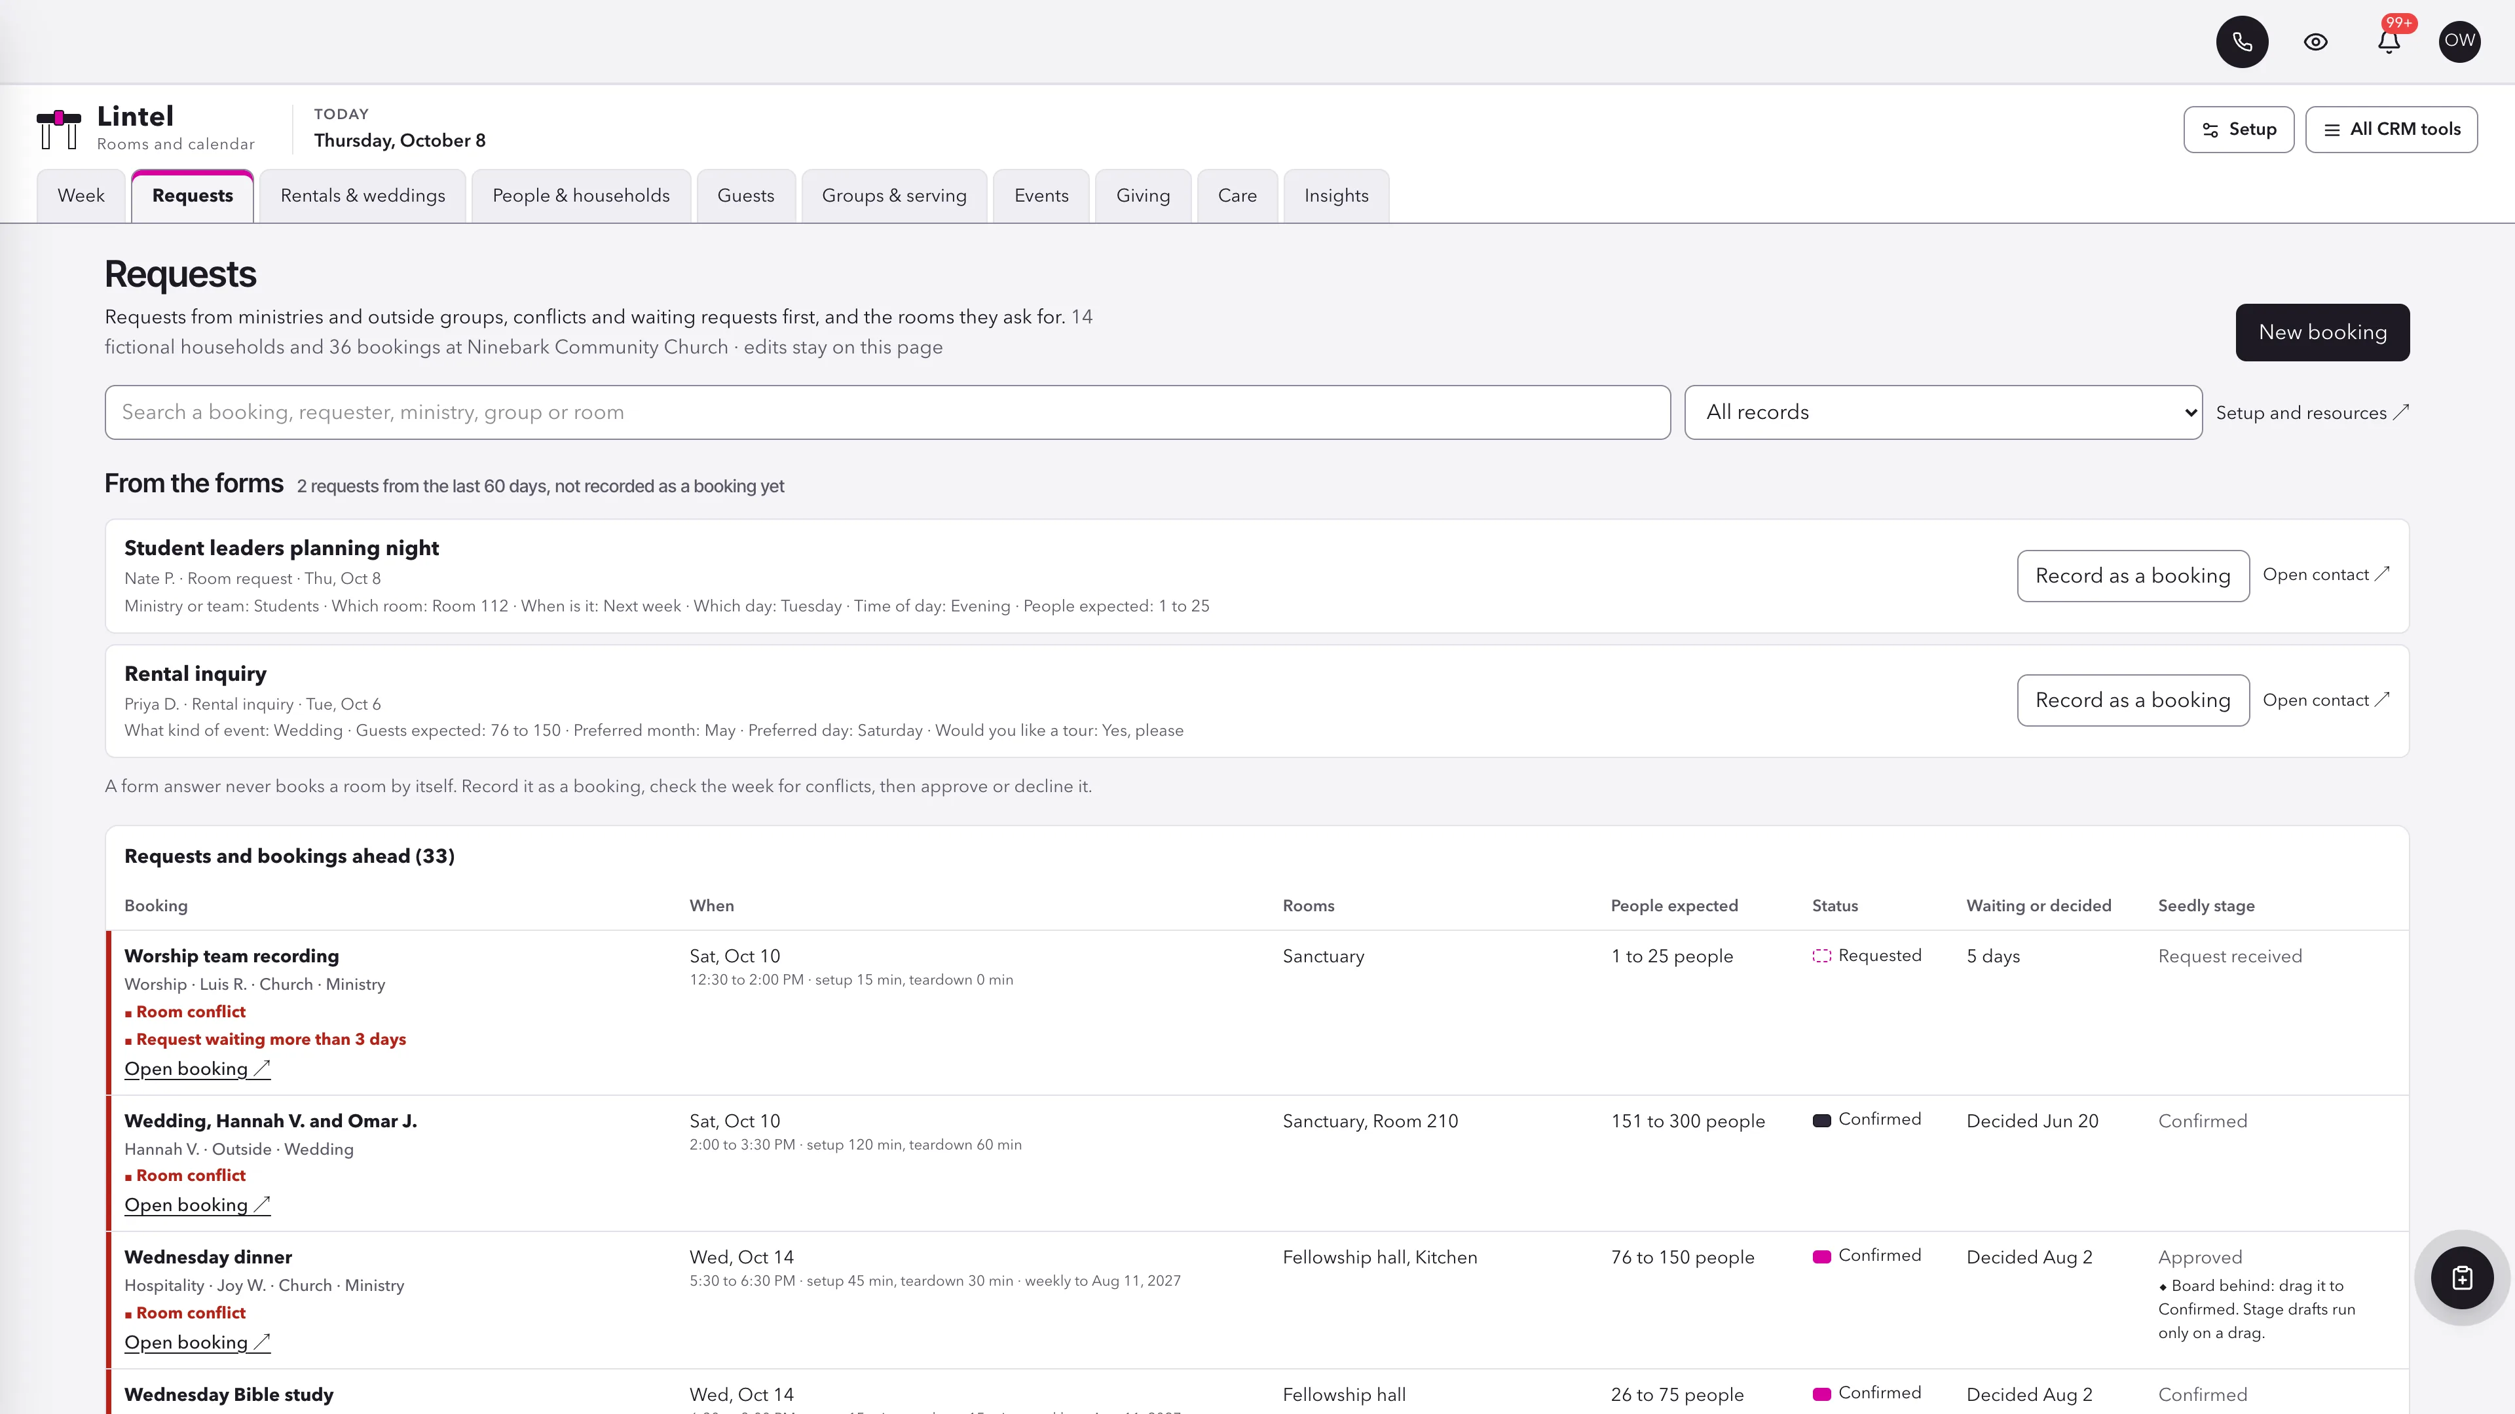The width and height of the screenshot is (2515, 1414).
Task: Switch to Groups & serving tab
Action: [x=894, y=196]
